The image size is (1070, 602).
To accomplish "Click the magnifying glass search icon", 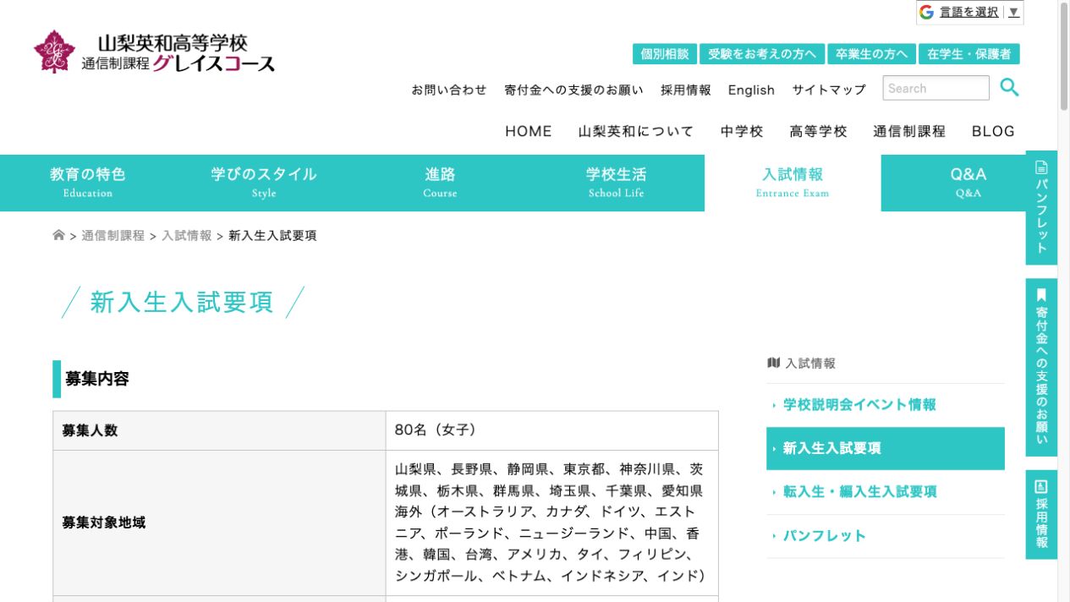I will [1009, 87].
